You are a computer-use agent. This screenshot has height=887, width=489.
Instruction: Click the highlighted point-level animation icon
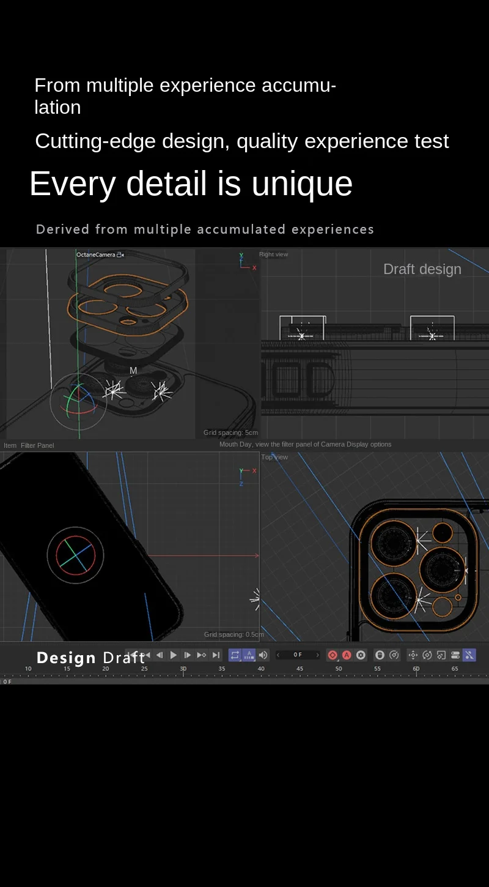pyautogui.click(x=469, y=655)
